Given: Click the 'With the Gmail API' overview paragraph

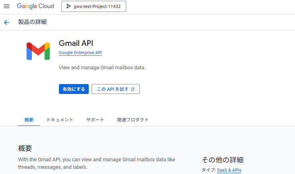Looking at the screenshot, I should (x=96, y=163).
